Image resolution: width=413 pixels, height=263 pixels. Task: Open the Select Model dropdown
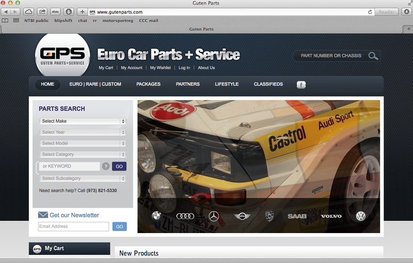[x=83, y=143]
